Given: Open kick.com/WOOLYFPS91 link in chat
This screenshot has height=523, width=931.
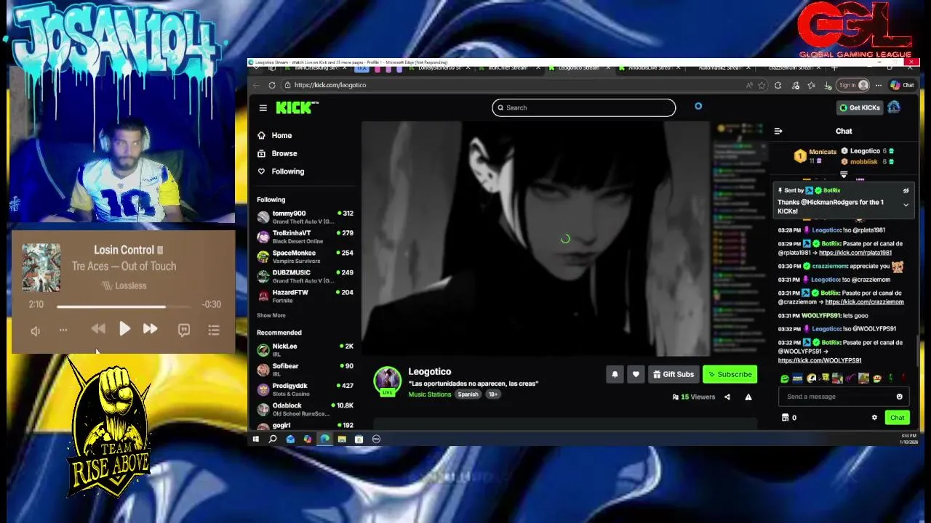Looking at the screenshot, I should click(x=820, y=360).
